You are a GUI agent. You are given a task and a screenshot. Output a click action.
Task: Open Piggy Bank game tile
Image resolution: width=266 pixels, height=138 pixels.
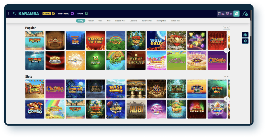pyautogui.click(x=136, y=89)
